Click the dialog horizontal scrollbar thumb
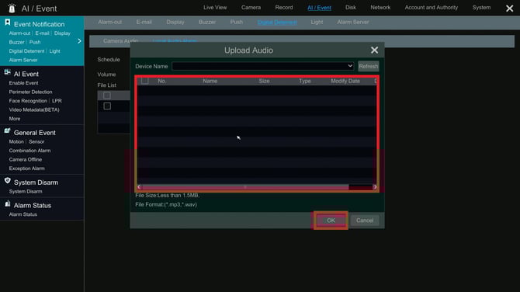520x292 pixels. pyautogui.click(x=245, y=187)
